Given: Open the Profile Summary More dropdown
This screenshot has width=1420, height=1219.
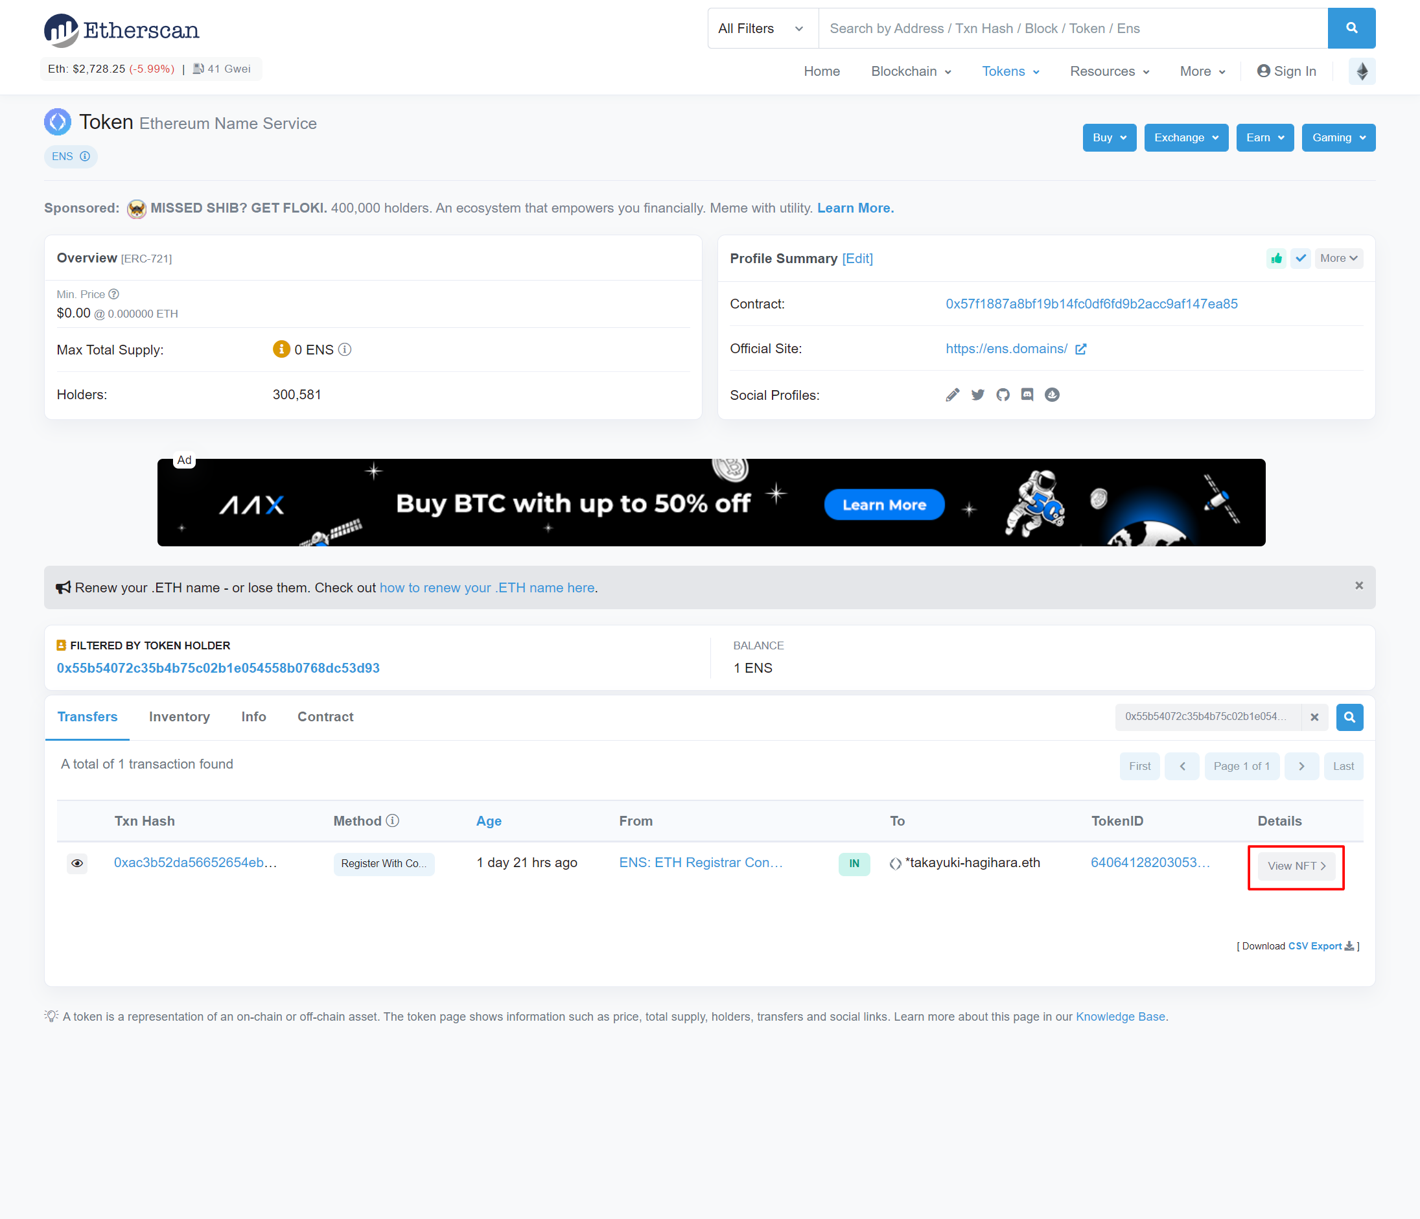Looking at the screenshot, I should coord(1338,259).
